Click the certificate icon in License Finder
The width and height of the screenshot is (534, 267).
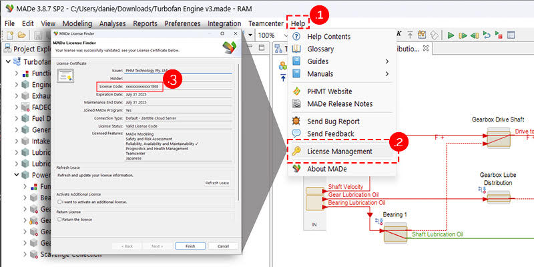pyautogui.click(x=65, y=76)
